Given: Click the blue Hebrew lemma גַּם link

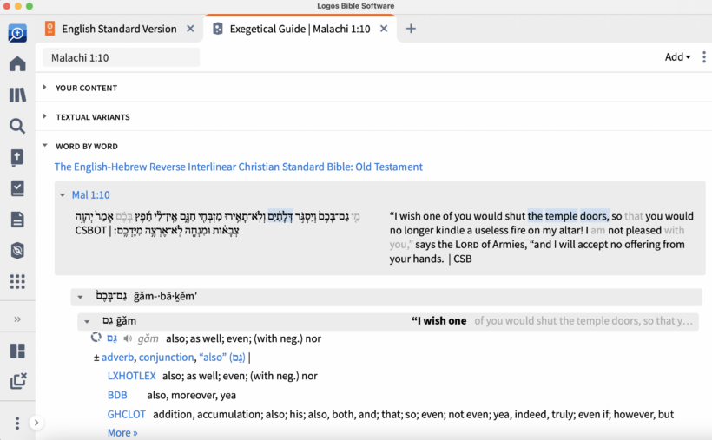Looking at the screenshot, I should click(112, 338).
